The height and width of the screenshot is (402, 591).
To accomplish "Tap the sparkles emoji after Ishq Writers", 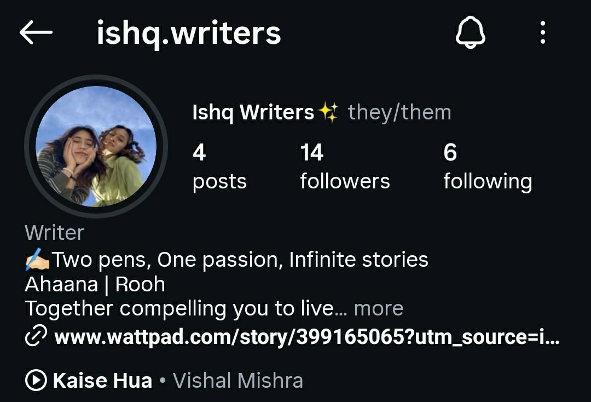I will click(x=328, y=112).
